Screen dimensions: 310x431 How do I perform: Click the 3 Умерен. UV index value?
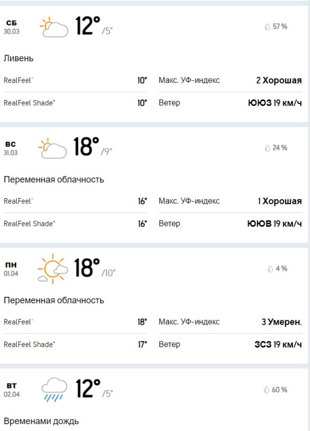click(x=282, y=322)
